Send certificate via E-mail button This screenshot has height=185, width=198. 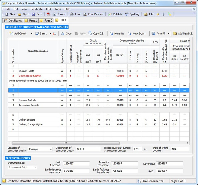[x=59, y=14]
